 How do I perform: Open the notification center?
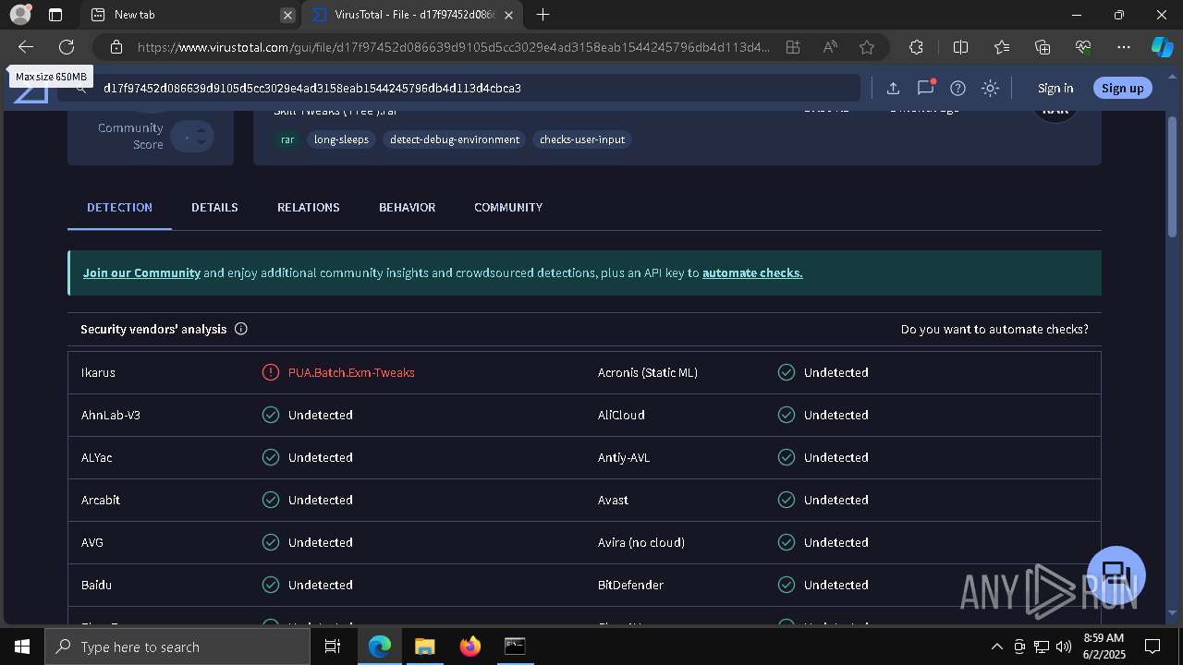(1153, 647)
